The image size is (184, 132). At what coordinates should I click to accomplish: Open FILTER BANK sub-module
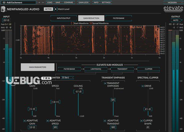coord(69,69)
